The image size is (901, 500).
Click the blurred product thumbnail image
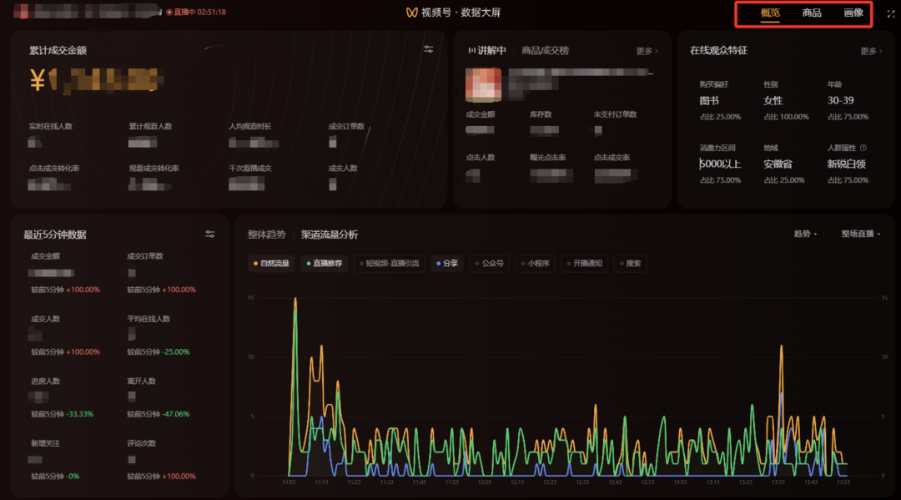[x=483, y=84]
